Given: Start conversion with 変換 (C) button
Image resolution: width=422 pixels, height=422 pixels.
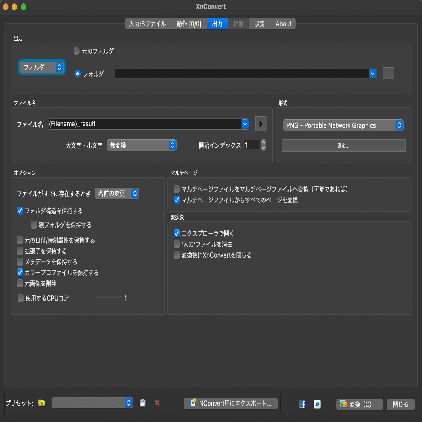Looking at the screenshot, I should [x=359, y=404].
